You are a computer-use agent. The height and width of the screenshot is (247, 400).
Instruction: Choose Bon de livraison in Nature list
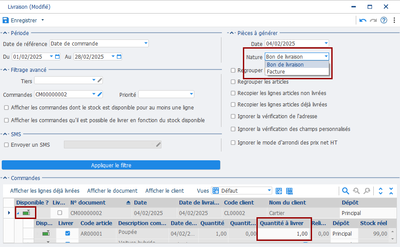pyautogui.click(x=285, y=64)
